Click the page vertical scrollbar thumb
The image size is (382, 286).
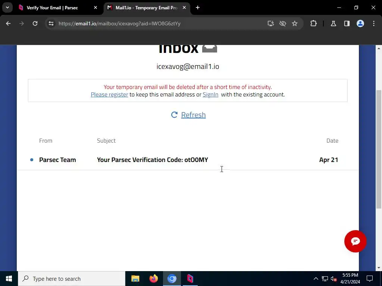coord(379,149)
